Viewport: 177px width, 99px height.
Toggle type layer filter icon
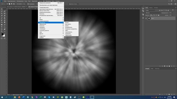tap(164, 10)
